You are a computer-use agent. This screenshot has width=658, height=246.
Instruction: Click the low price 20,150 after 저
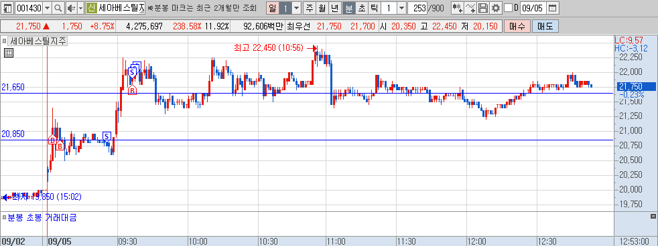point(485,26)
